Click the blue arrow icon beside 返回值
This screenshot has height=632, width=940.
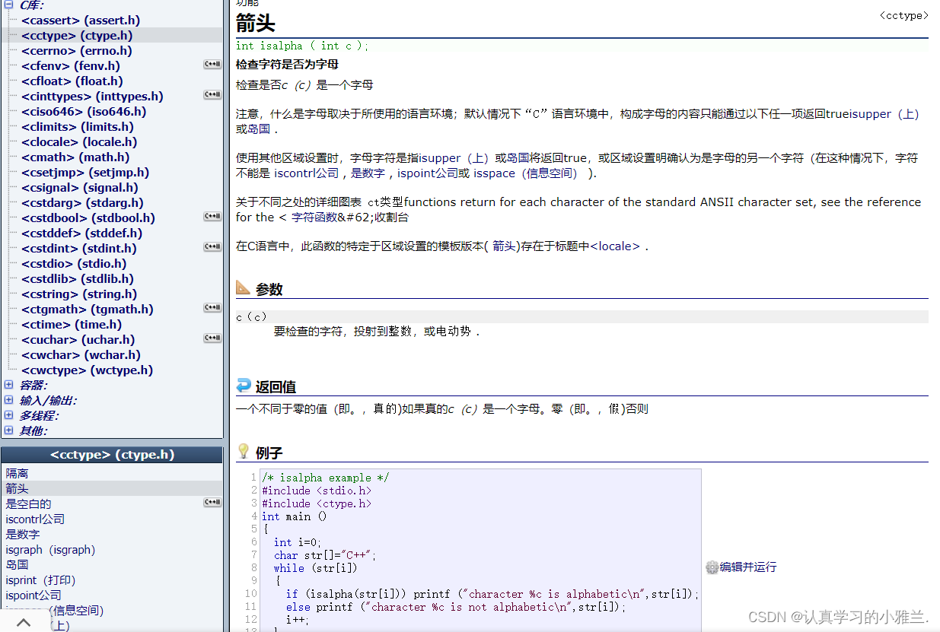point(243,386)
